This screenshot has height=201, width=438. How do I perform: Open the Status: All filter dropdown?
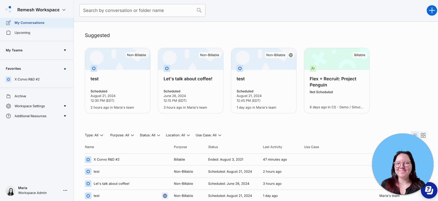point(150,135)
